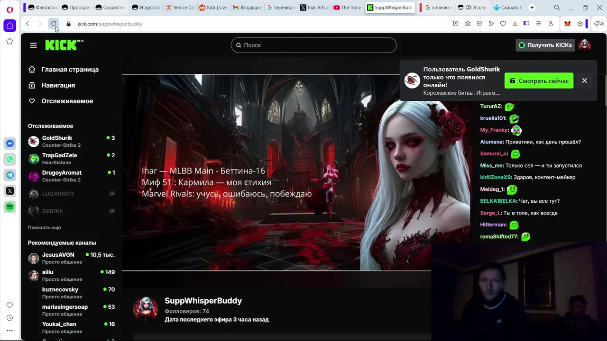Open followed channel TrapGadZela
Viewport: 607px width, 341px height.
click(x=71, y=159)
